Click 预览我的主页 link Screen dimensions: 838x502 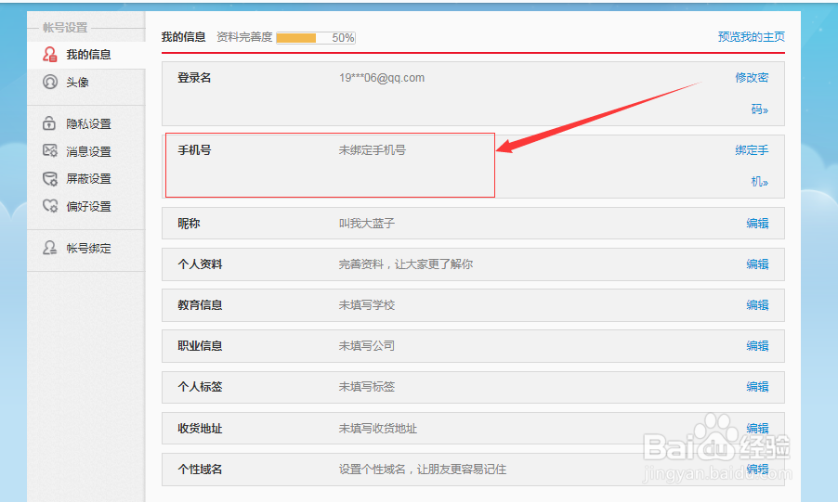pos(751,37)
